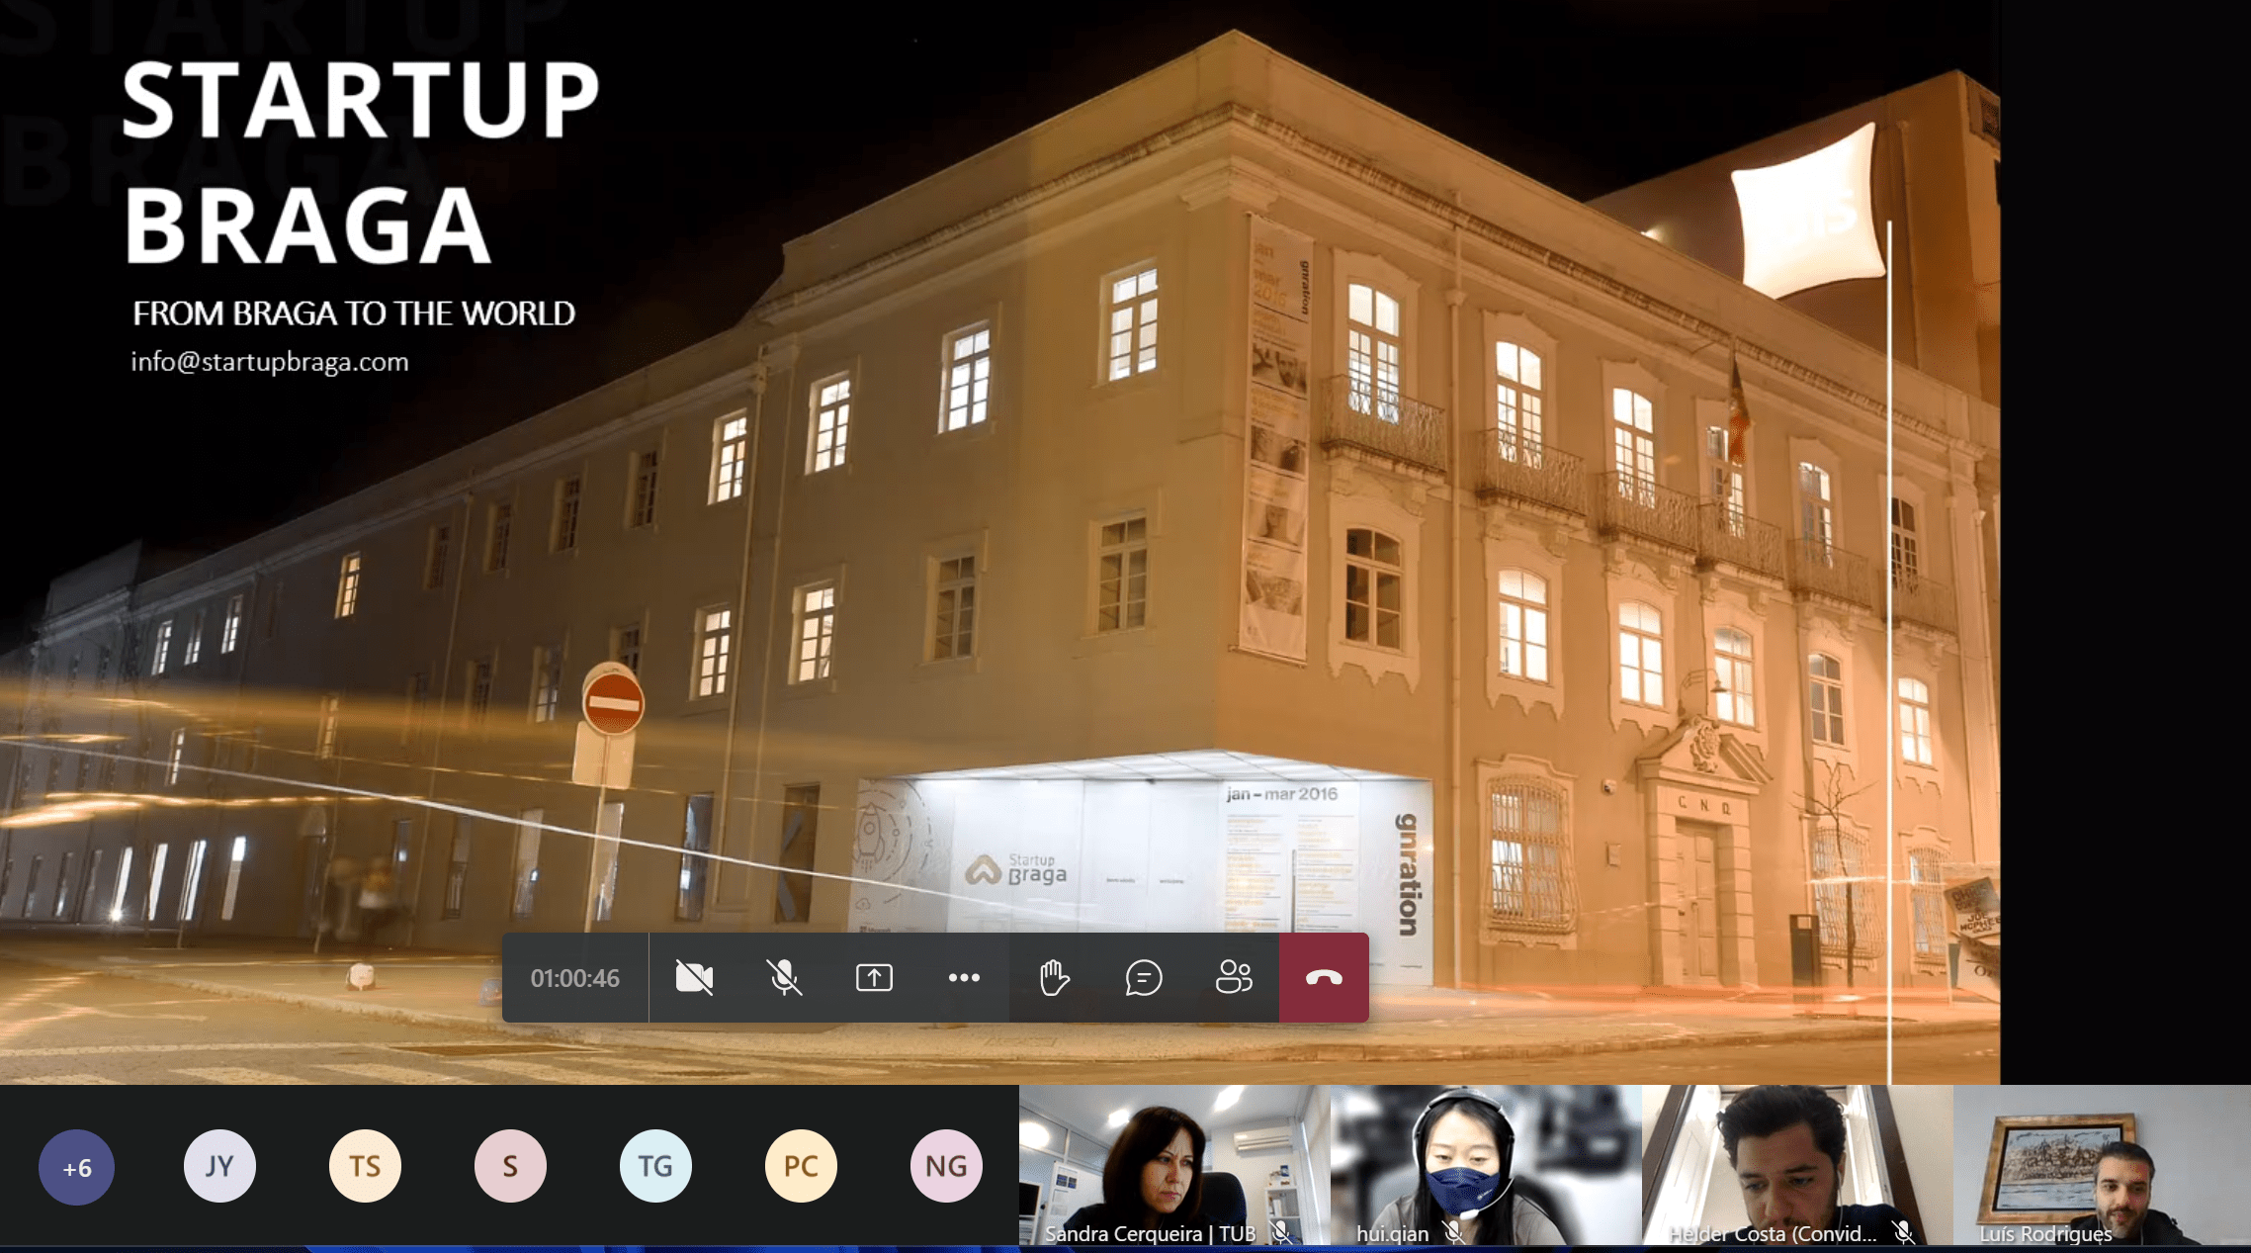Show the participants list

pos(1234,978)
